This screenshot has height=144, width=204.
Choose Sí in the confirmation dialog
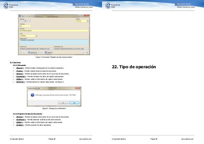tap(63, 102)
